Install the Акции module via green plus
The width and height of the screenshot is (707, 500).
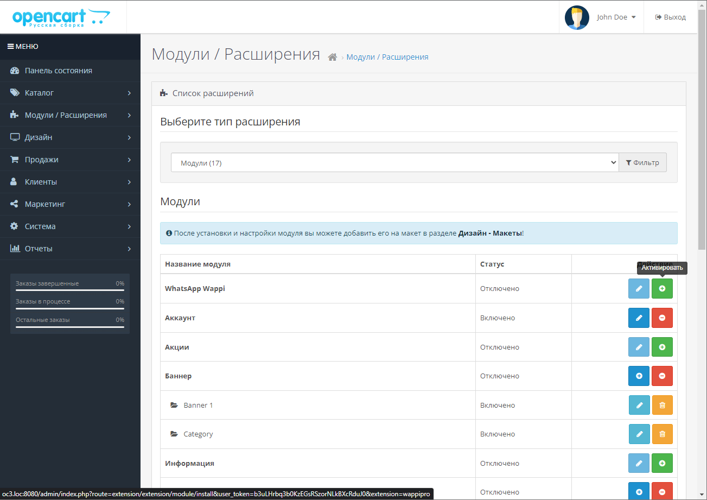662,347
